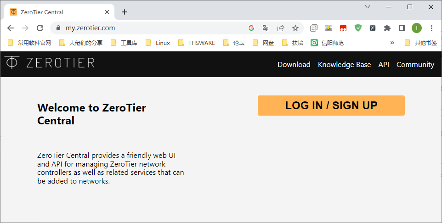Click the translate page icon

click(266, 28)
